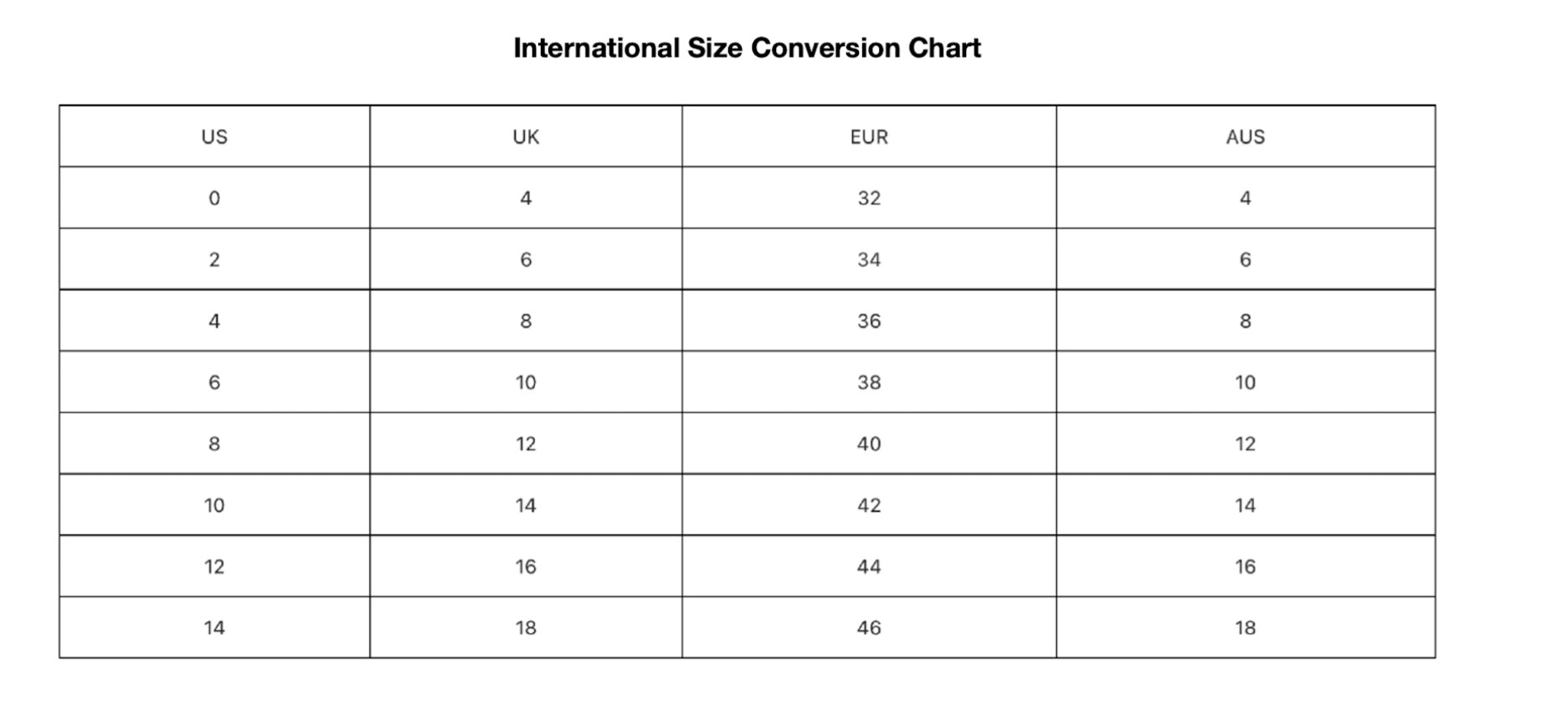Click the UK size 16 cell
1552x716 pixels.
[526, 566]
